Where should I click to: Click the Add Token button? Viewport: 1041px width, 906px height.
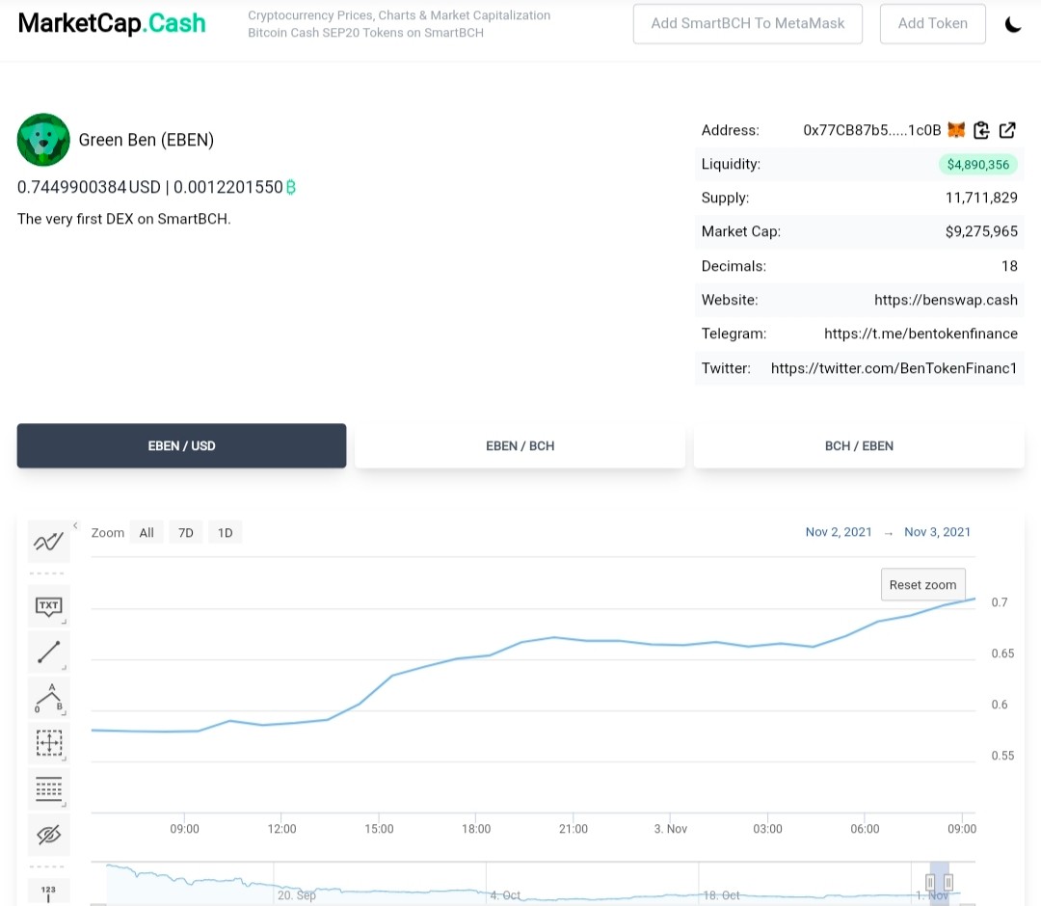point(932,24)
